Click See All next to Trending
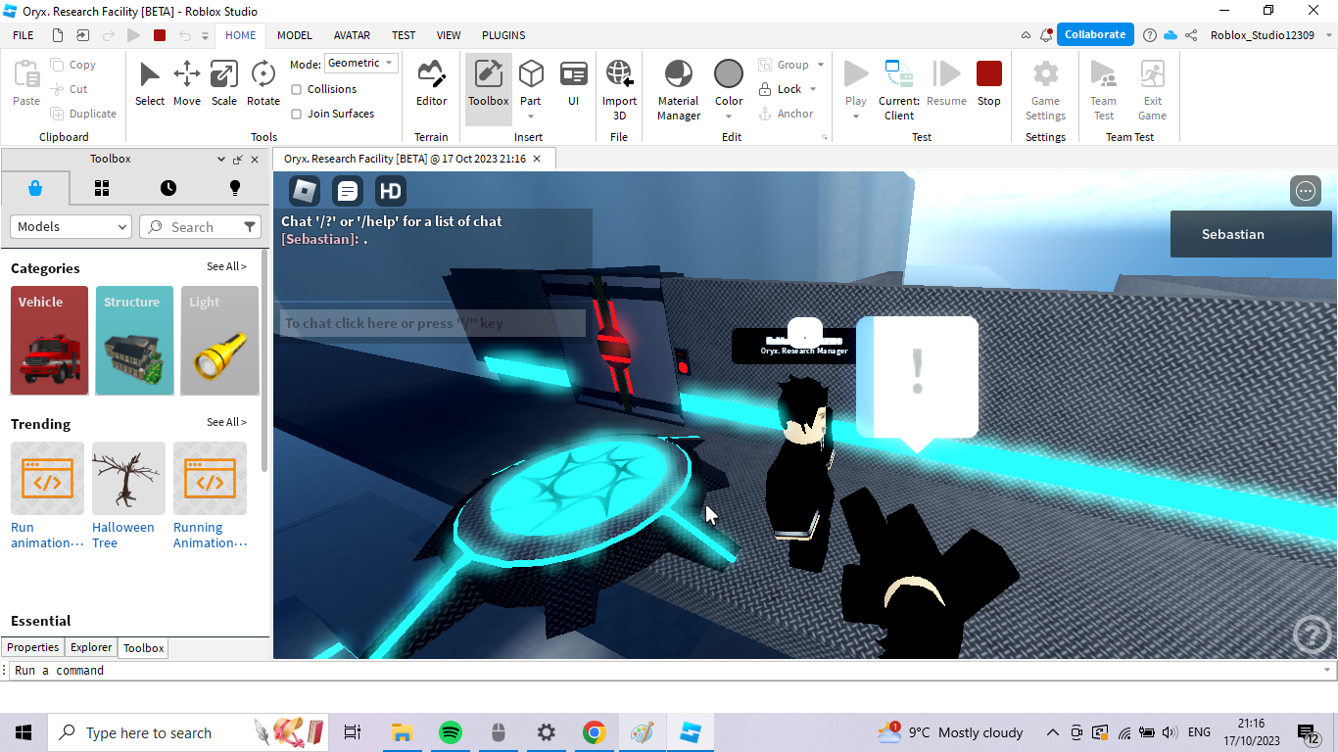 [226, 422]
